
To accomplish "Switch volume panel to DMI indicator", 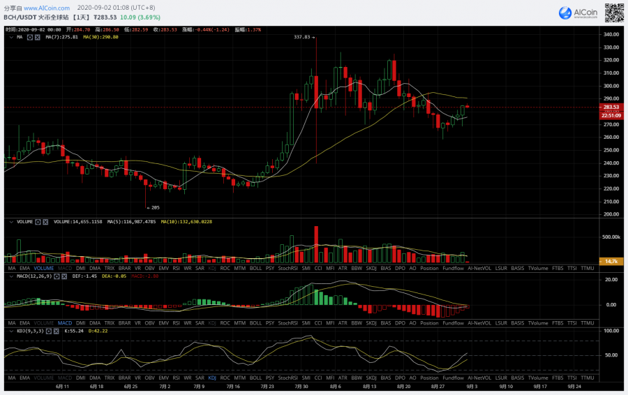I will click(81, 269).
